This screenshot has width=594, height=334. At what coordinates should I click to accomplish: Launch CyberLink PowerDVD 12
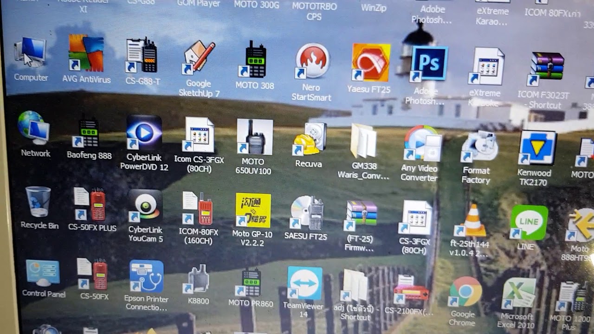coord(144,133)
